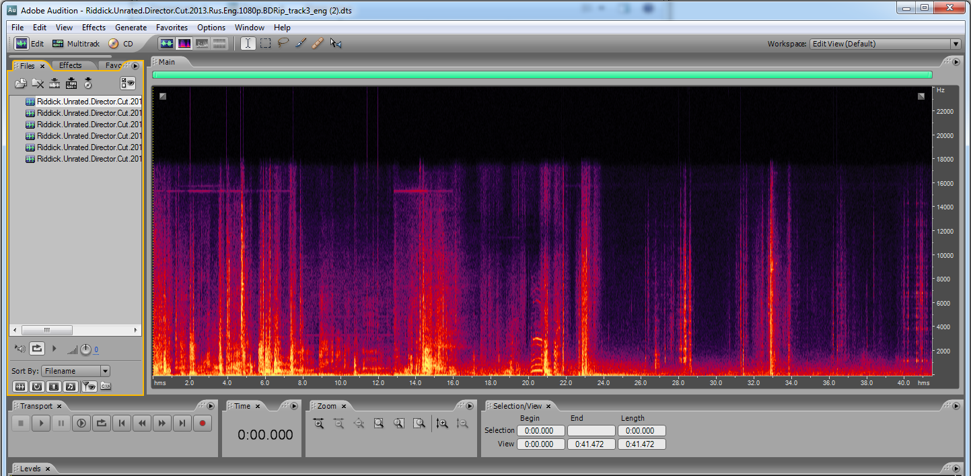971x476 pixels.
Task: Select the Lasso Selection tool
Action: [283, 44]
